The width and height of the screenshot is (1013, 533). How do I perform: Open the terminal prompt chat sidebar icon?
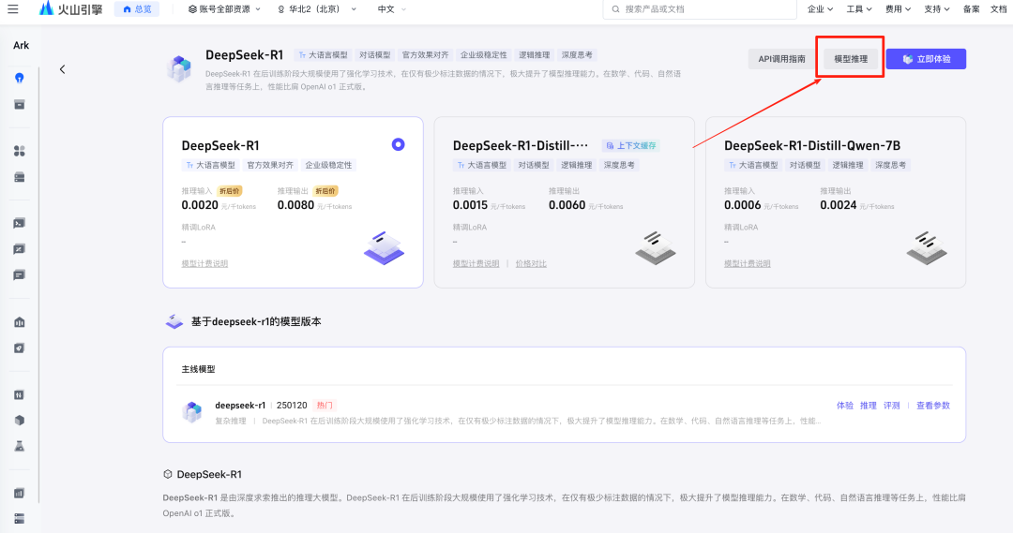(x=20, y=223)
